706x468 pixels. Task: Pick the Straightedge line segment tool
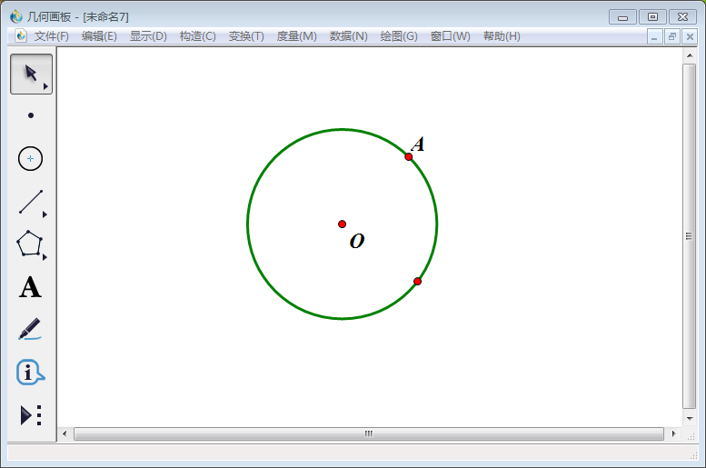(x=31, y=202)
